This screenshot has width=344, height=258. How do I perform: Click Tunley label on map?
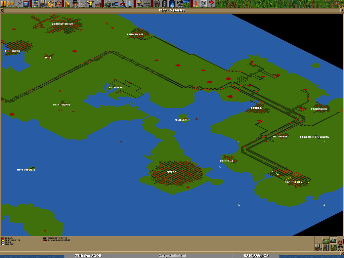click(47, 57)
